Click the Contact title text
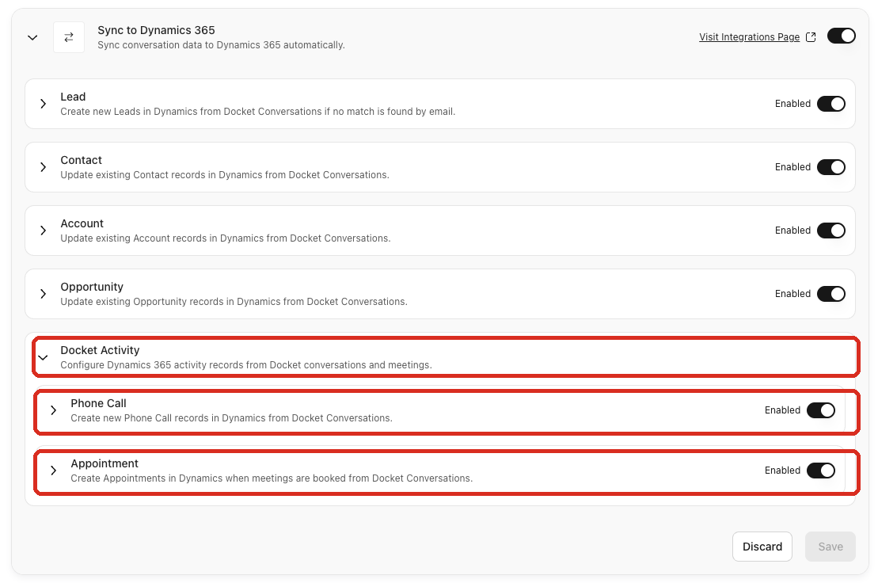This screenshot has width=878, height=583. click(82, 160)
